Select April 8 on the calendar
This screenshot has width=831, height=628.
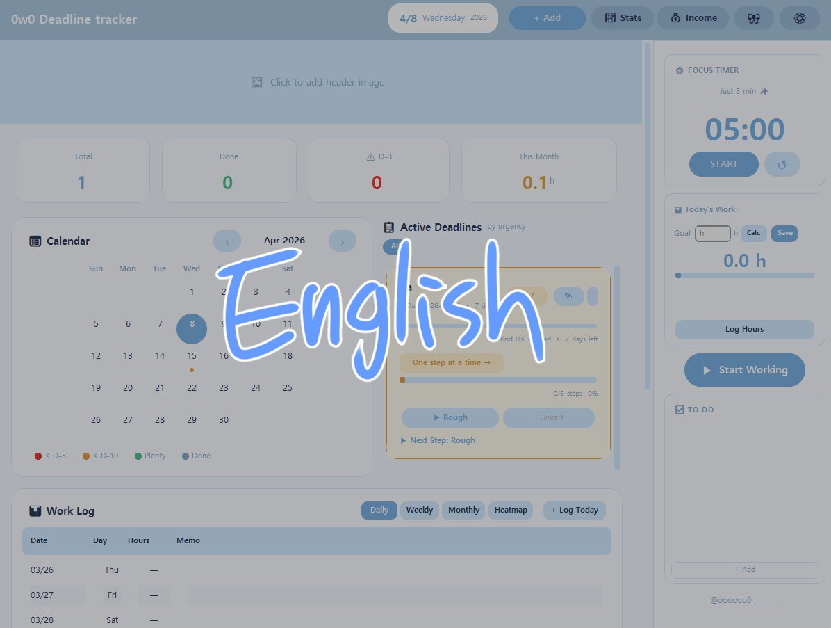point(191,328)
